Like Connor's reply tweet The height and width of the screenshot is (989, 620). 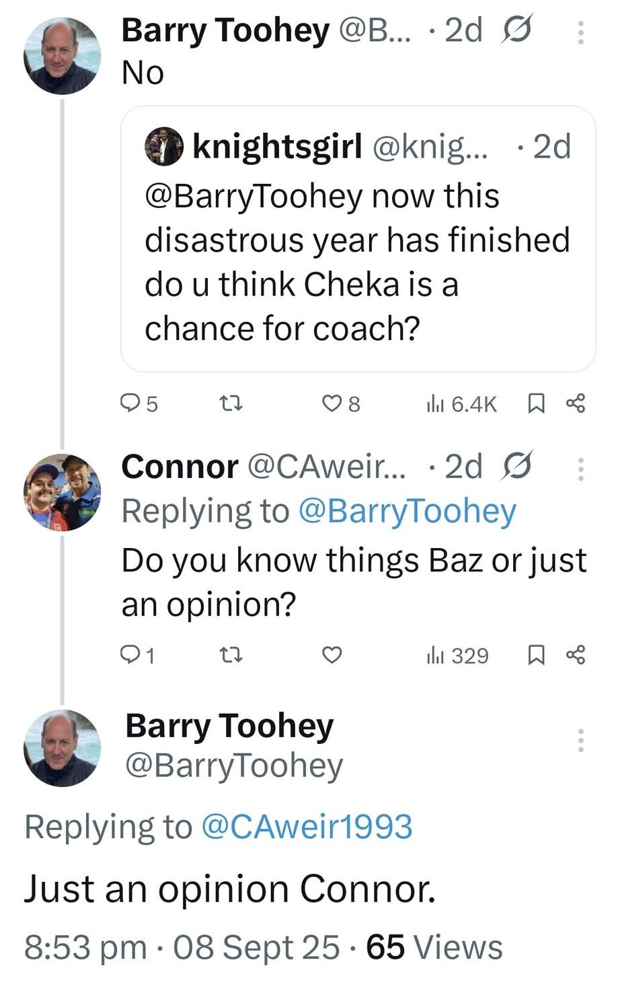tap(332, 655)
